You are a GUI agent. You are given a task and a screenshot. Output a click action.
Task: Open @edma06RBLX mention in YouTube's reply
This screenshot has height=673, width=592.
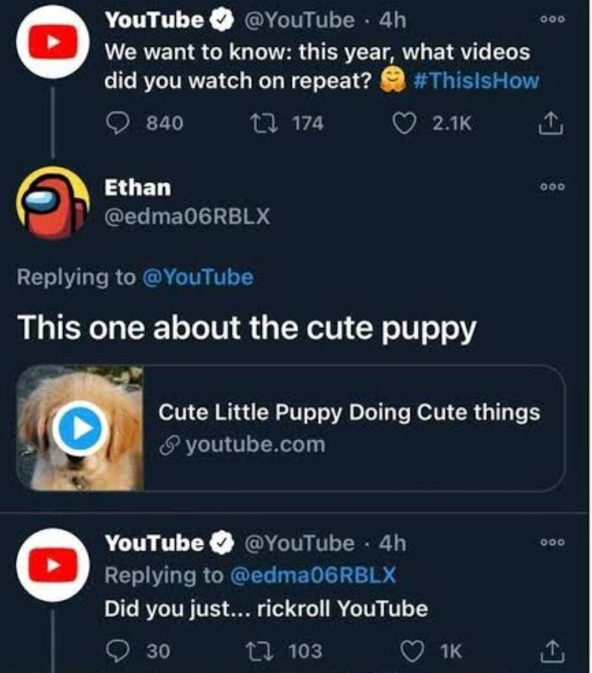click(x=312, y=575)
